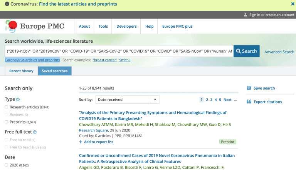Click author Mehedi H
This screenshot has width=296, height=170.
(144, 125)
